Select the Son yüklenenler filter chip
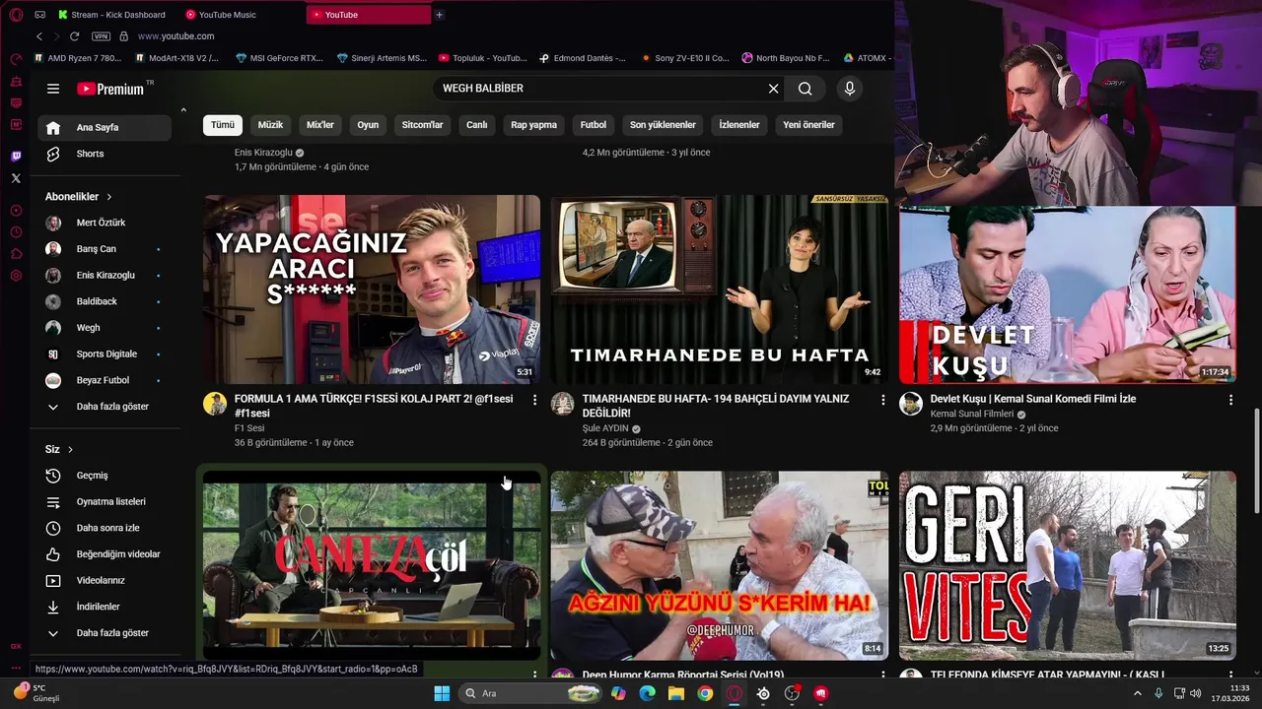Image resolution: width=1262 pixels, height=709 pixels. (663, 125)
